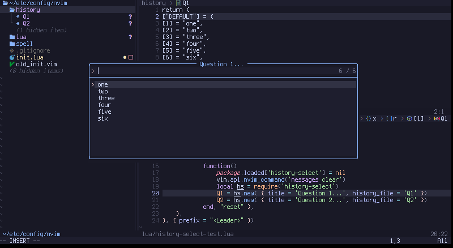Click the 2:1 position indicator of Q1 window
Viewport: 453px width, 248px height.
click(439, 112)
